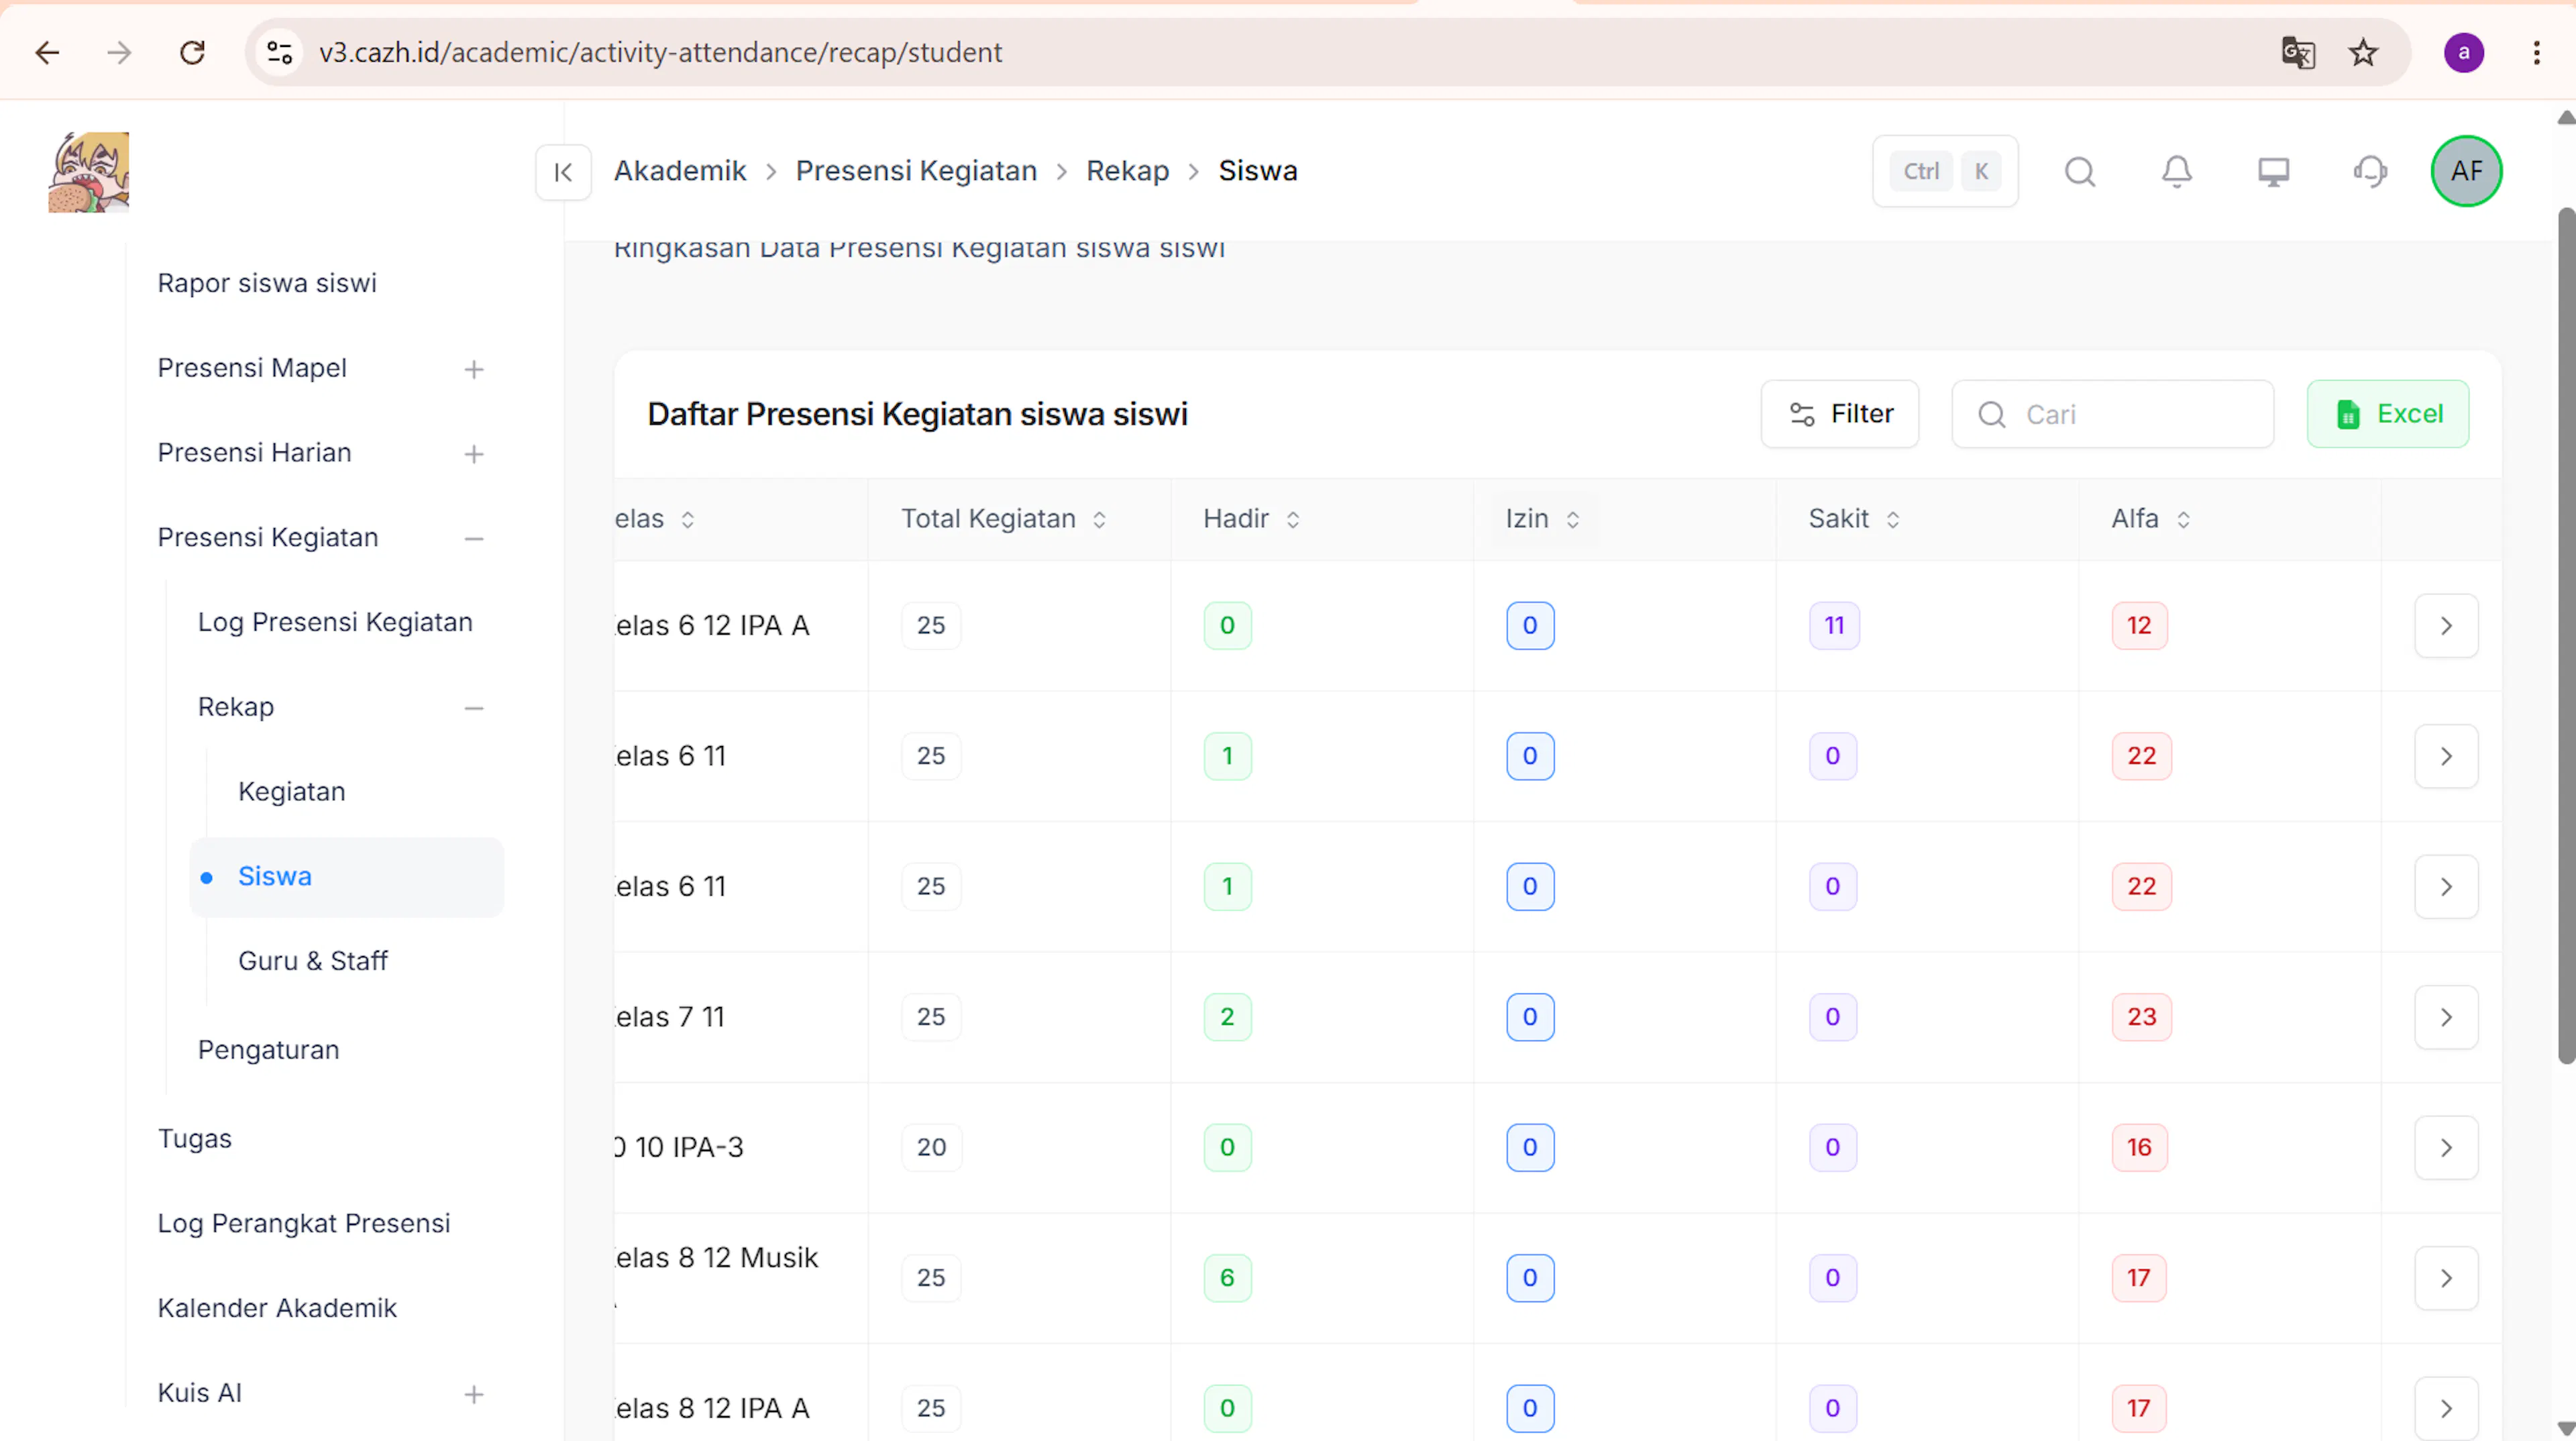This screenshot has height=1441, width=2576.
Task: Open the AF user avatar menu
Action: pyautogui.click(x=2467, y=171)
